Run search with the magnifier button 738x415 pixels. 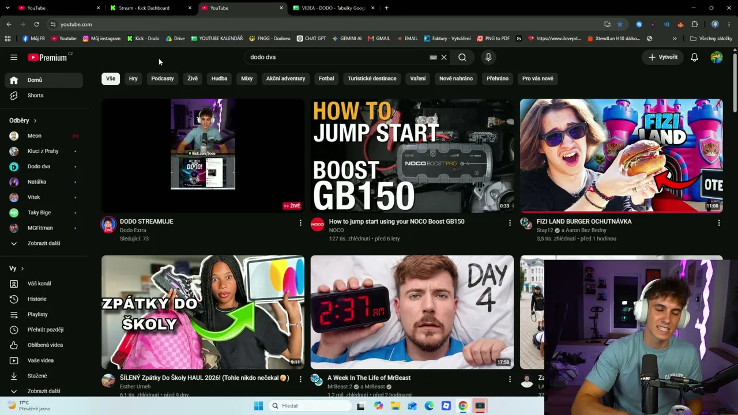(x=462, y=57)
